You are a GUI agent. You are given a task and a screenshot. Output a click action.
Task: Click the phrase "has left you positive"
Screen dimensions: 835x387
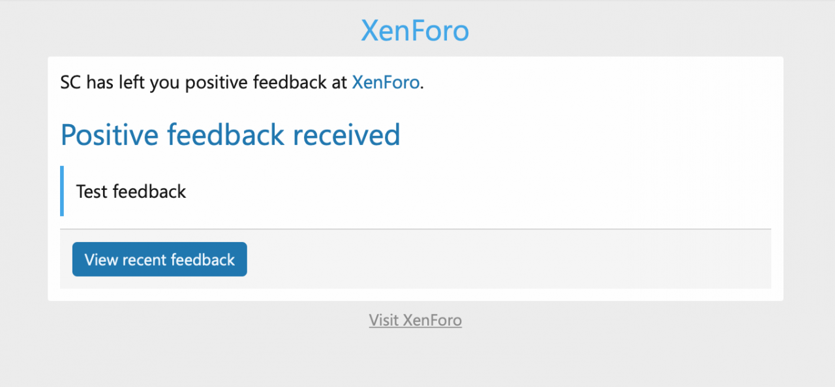pos(151,83)
